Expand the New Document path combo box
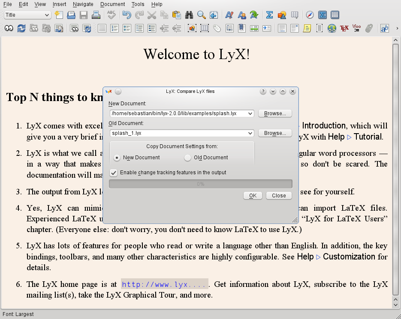The width and height of the screenshot is (401, 319). point(250,113)
